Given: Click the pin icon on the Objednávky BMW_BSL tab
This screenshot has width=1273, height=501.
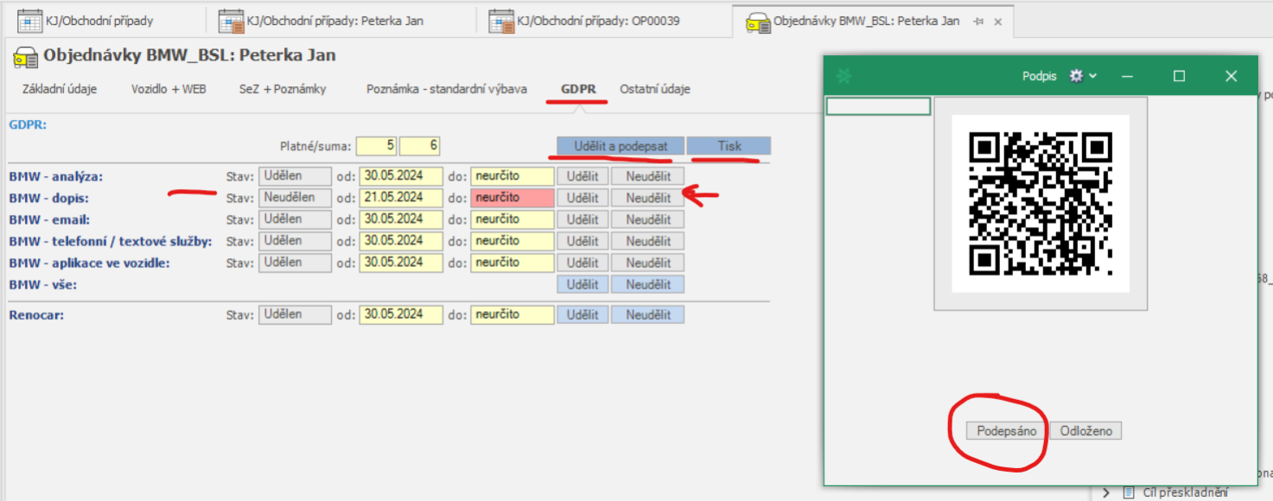Looking at the screenshot, I should click(x=978, y=21).
